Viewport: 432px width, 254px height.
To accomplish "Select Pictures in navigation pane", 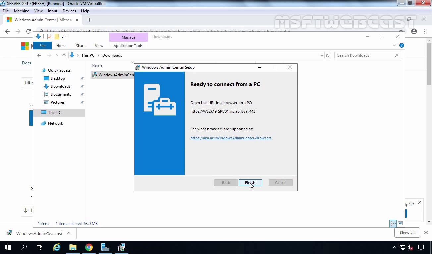I will (58, 102).
